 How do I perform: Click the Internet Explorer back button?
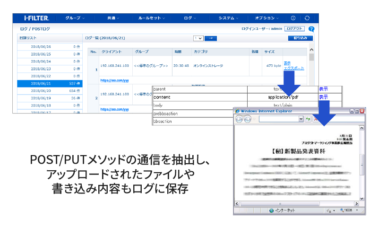[x=239, y=119]
